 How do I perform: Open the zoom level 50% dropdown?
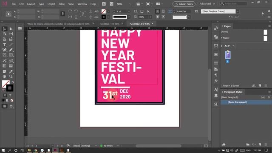click(130, 4)
